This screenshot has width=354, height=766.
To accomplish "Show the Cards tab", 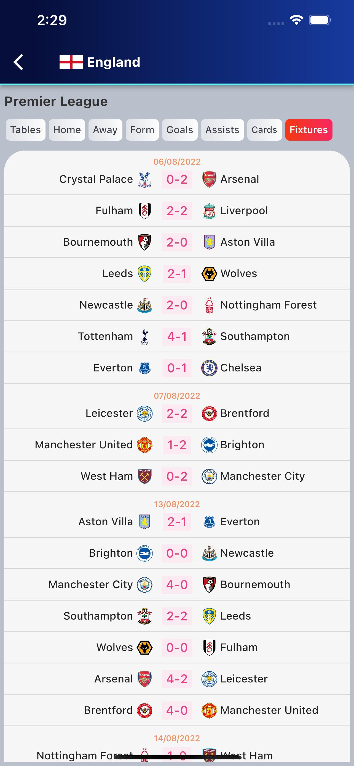I will tap(264, 130).
